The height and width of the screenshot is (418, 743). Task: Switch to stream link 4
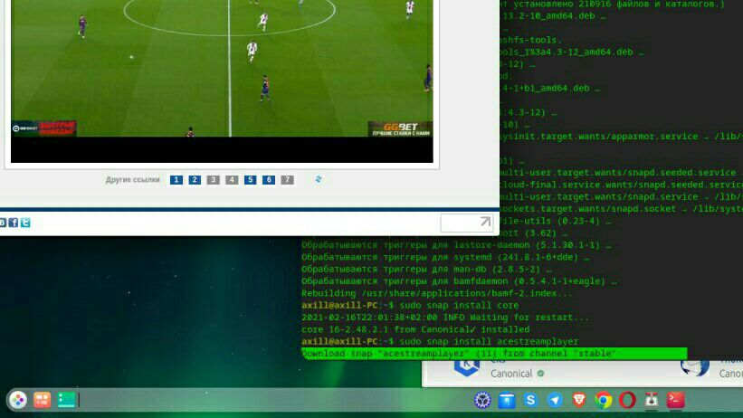tap(232, 180)
